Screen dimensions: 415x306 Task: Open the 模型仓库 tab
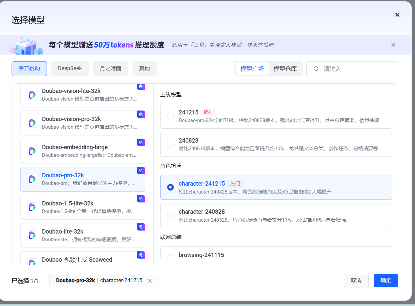point(285,69)
